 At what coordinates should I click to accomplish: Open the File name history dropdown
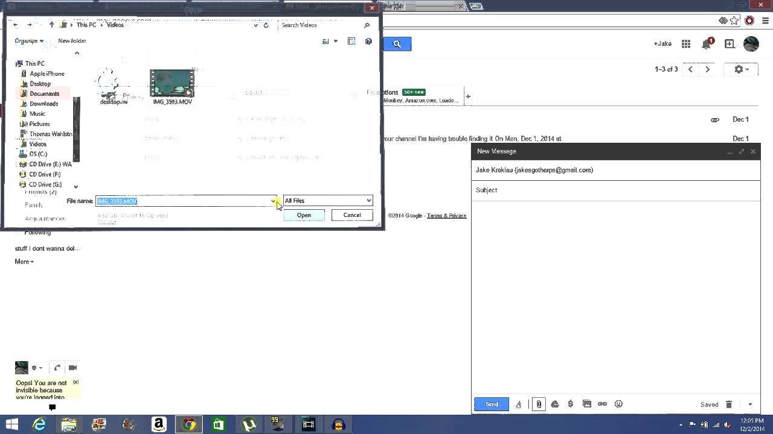click(274, 201)
